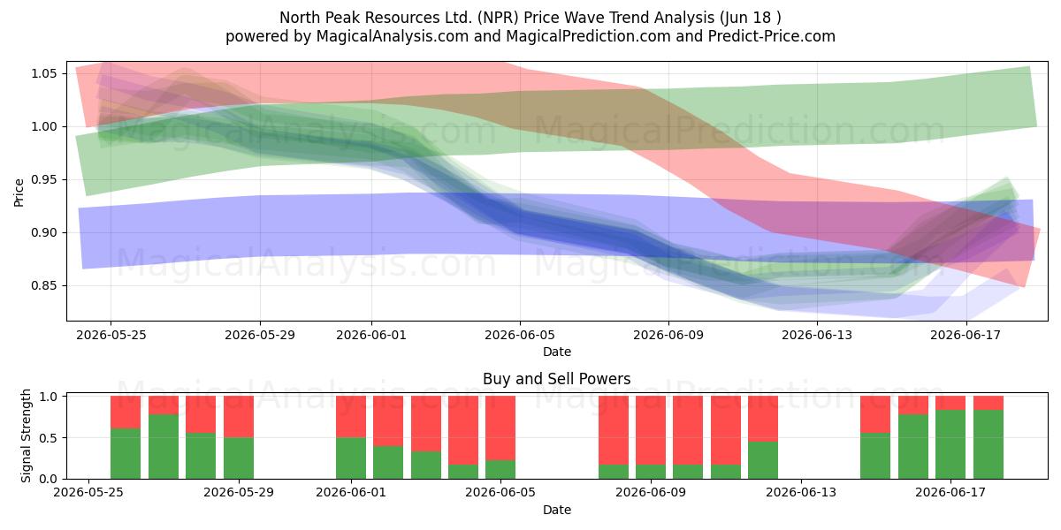Screen dimensions: 1061x530
Task: Click the bar at 2026-05-29 in powers chart
Action: (x=239, y=437)
